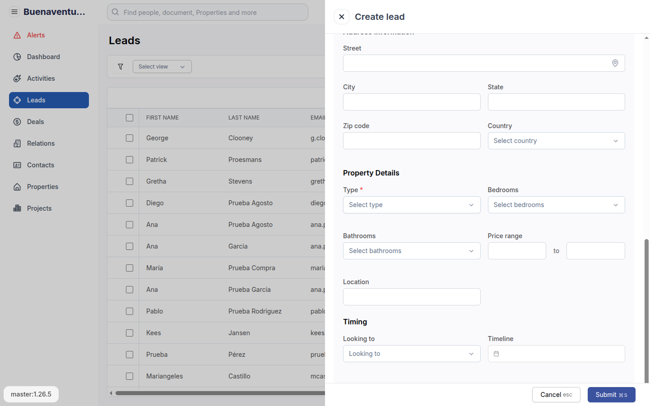Viewport: 650px width, 406px height.
Task: Click the Prueba Pérez row checkbox
Action: point(130,355)
